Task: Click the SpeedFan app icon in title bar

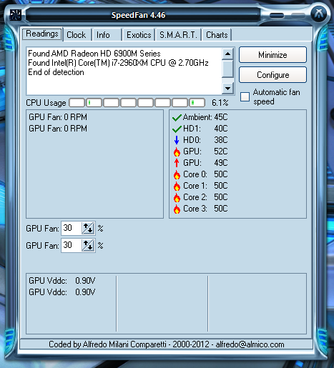Action: tap(16, 15)
